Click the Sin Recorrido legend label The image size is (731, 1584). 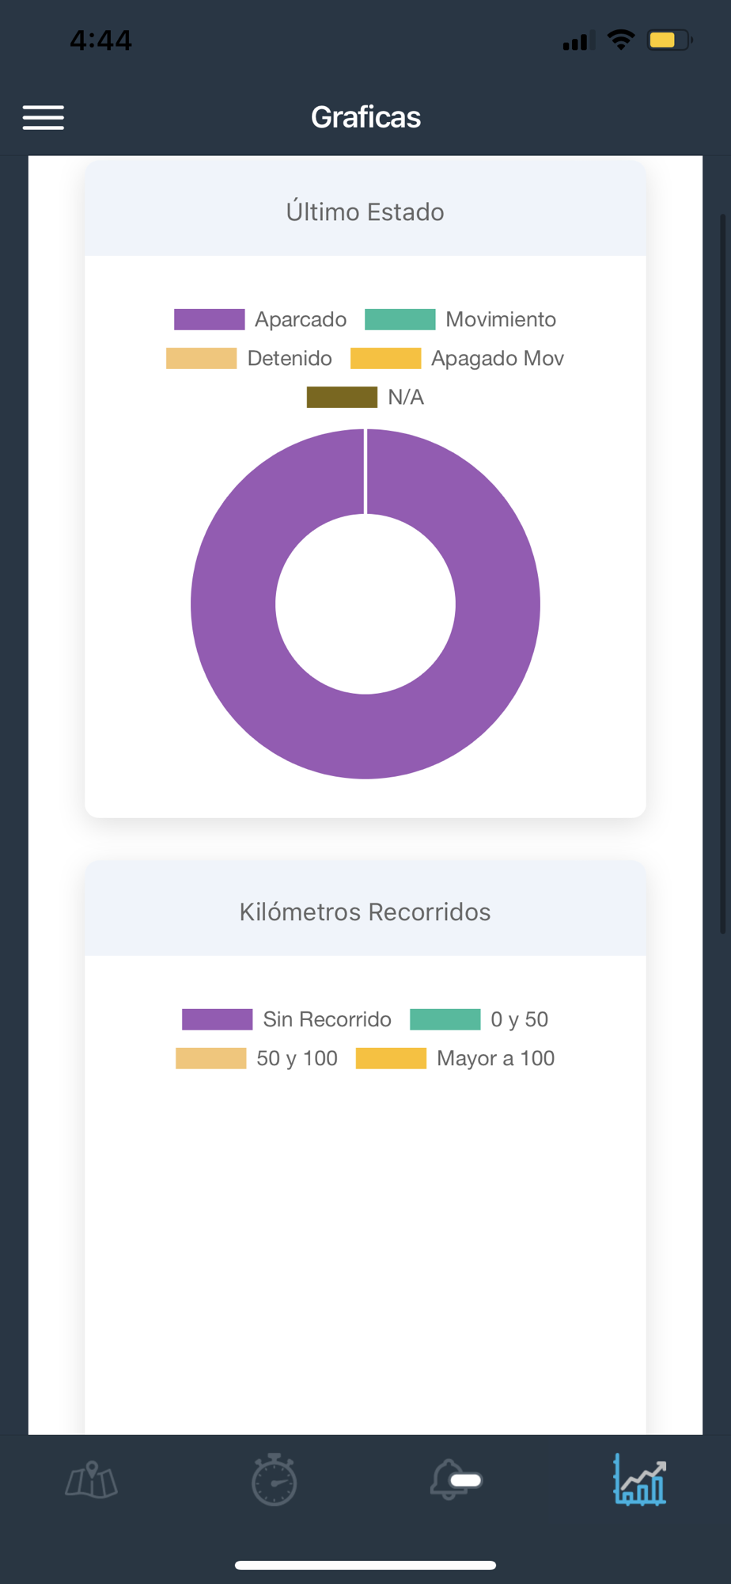328,1019
